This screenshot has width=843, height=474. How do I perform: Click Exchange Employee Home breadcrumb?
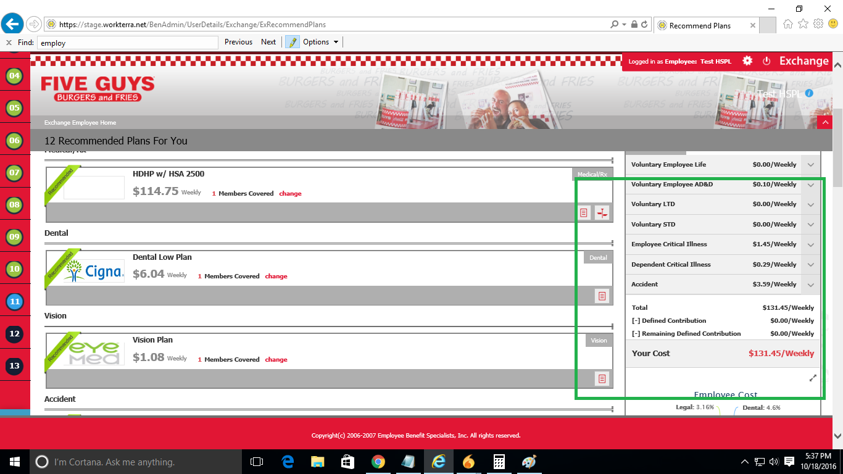coord(80,122)
